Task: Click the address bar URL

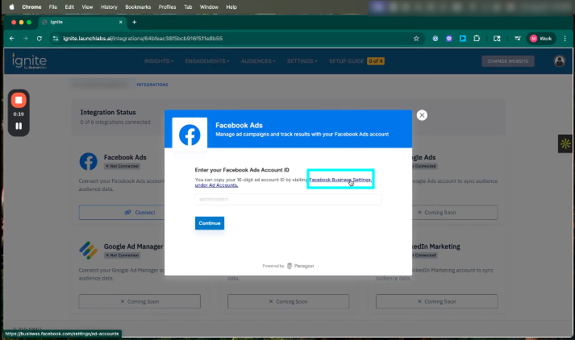Action: point(143,39)
